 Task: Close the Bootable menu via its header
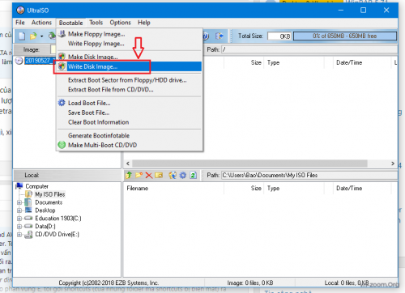(71, 23)
